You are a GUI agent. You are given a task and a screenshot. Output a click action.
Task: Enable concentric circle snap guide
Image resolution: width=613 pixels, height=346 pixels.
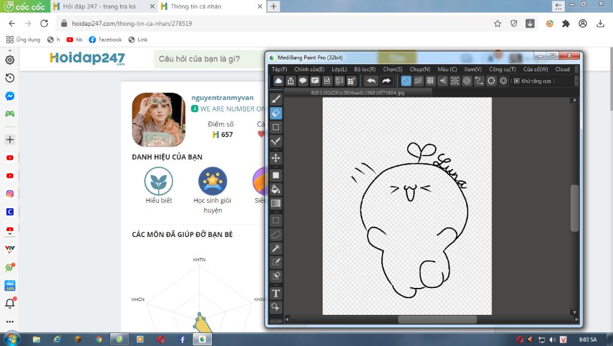pos(467,81)
